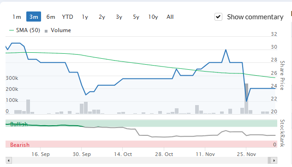Show All available price history
Image resolution: width=292 pixels, height=167 pixels.
[x=170, y=17]
